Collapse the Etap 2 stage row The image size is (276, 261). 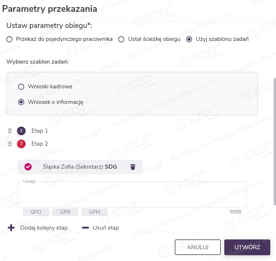point(40,144)
